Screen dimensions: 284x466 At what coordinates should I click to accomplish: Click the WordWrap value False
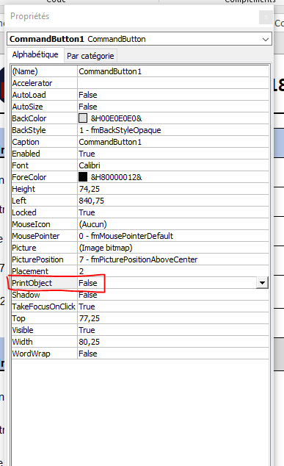pos(88,354)
